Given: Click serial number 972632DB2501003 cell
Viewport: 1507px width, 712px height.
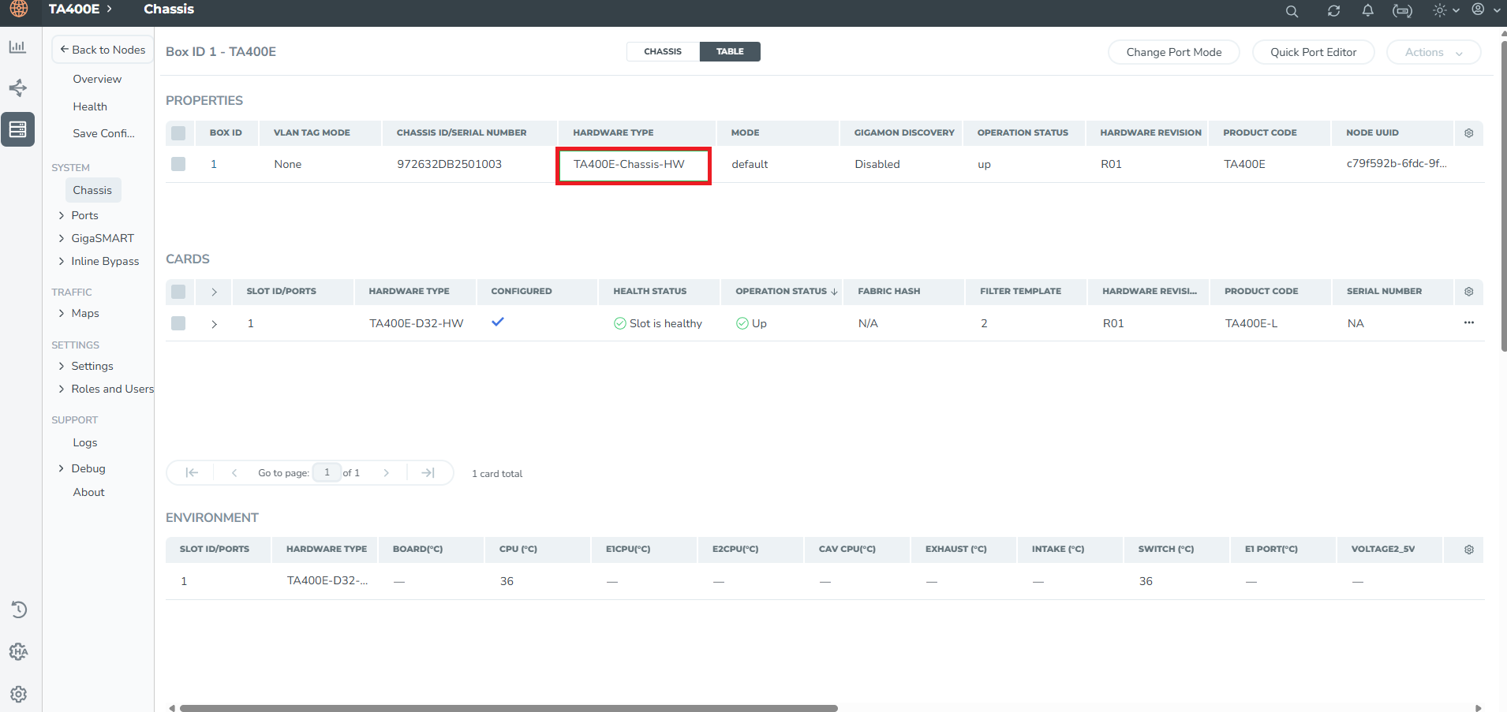Looking at the screenshot, I should [449, 164].
